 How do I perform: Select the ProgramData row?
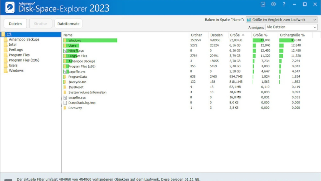click(x=187, y=77)
